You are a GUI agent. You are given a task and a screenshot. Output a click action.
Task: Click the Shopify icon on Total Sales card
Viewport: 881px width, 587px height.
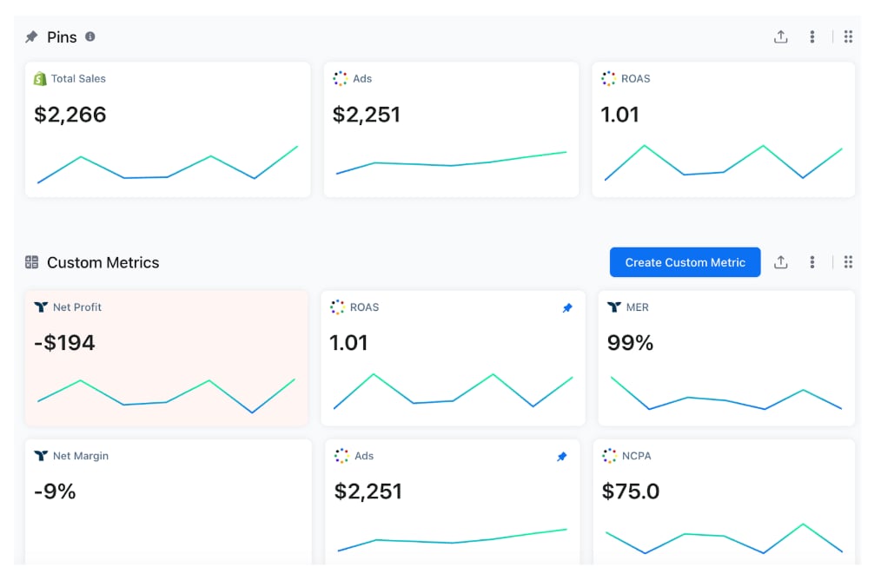pos(40,79)
